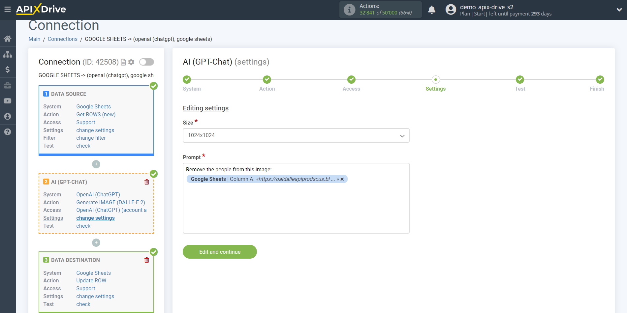The width and height of the screenshot is (627, 313).
Task: Click OpenAI (ChatGPT) system link
Action: pyautogui.click(x=98, y=194)
